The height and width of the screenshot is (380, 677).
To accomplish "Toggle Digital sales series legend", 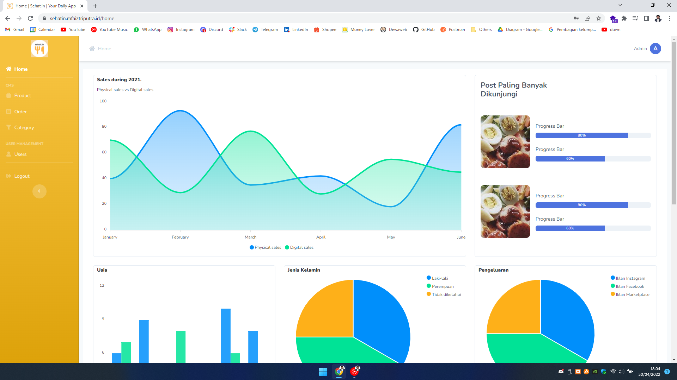I will click(x=299, y=247).
